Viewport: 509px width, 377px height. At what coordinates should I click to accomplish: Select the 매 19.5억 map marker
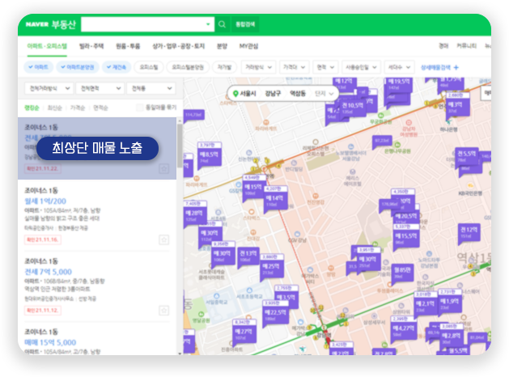coord(399,84)
